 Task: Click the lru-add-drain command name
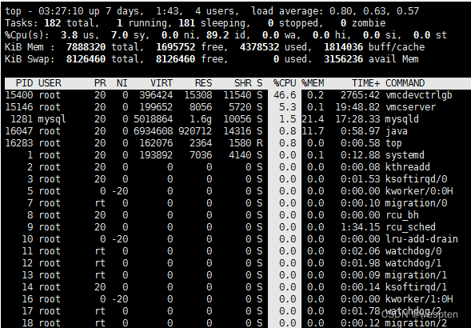pyautogui.click(x=421, y=239)
